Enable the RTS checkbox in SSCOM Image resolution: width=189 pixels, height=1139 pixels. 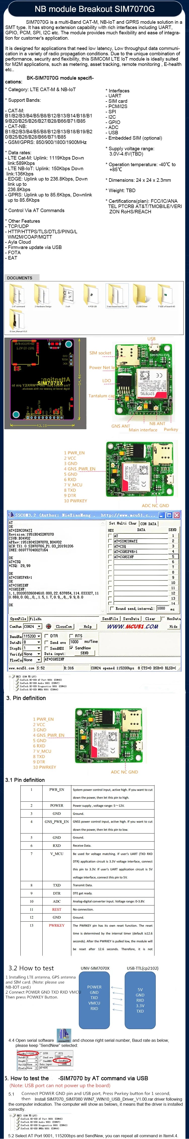coord(72,636)
